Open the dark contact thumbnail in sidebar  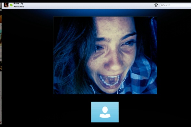pos(1,66)
